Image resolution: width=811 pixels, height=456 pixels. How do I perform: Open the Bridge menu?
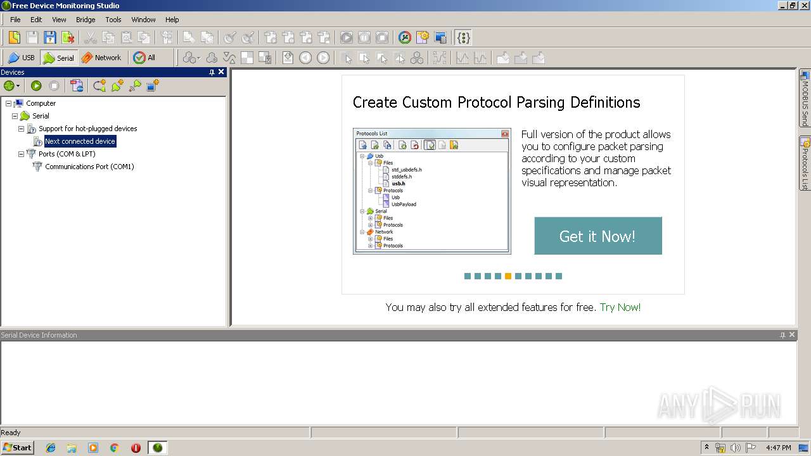tap(86, 20)
